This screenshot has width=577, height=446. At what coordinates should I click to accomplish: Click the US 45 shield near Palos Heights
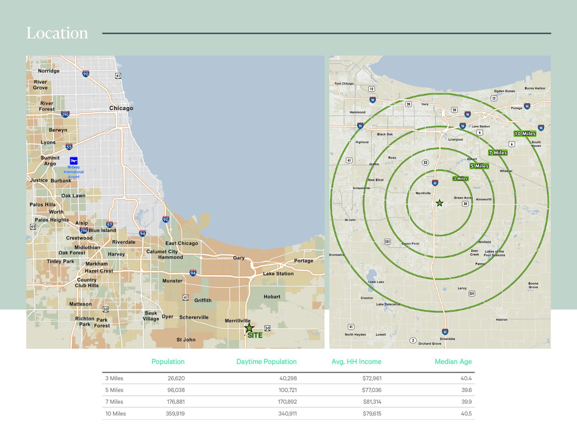click(x=33, y=227)
